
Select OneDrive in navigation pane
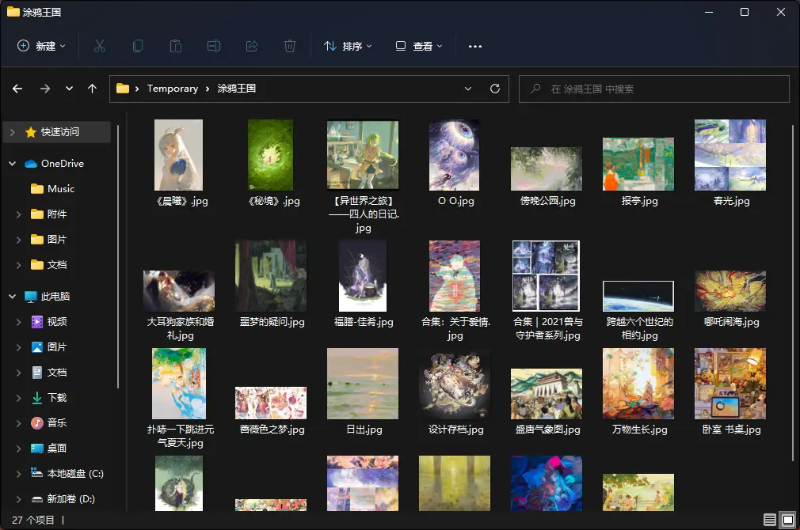pos(56,164)
